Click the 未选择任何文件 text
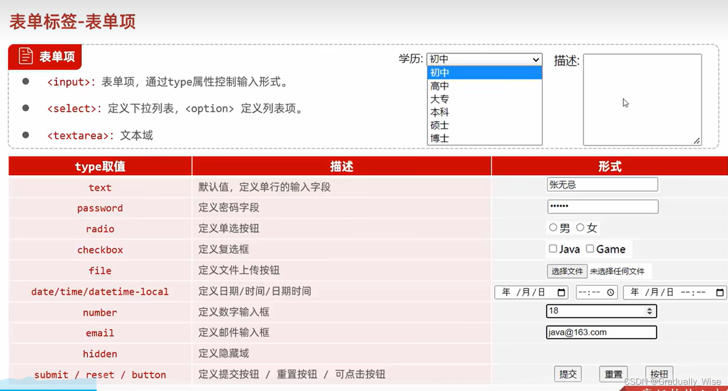The width and height of the screenshot is (728, 391). [x=617, y=271]
